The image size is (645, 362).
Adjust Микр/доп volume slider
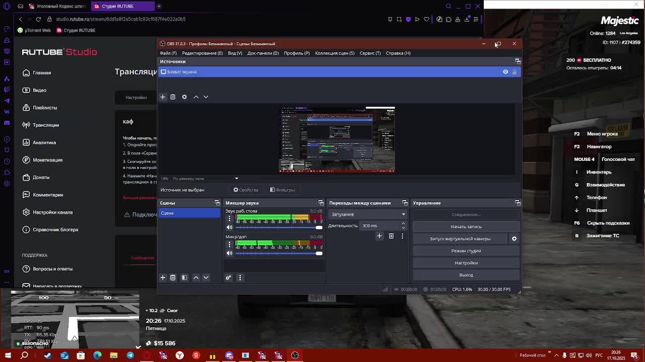(279, 253)
